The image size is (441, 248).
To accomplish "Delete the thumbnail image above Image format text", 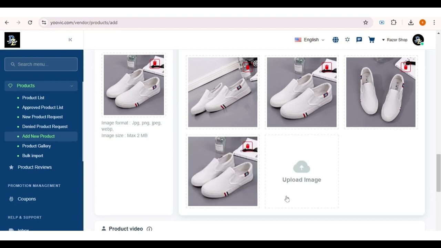I will [x=155, y=63].
